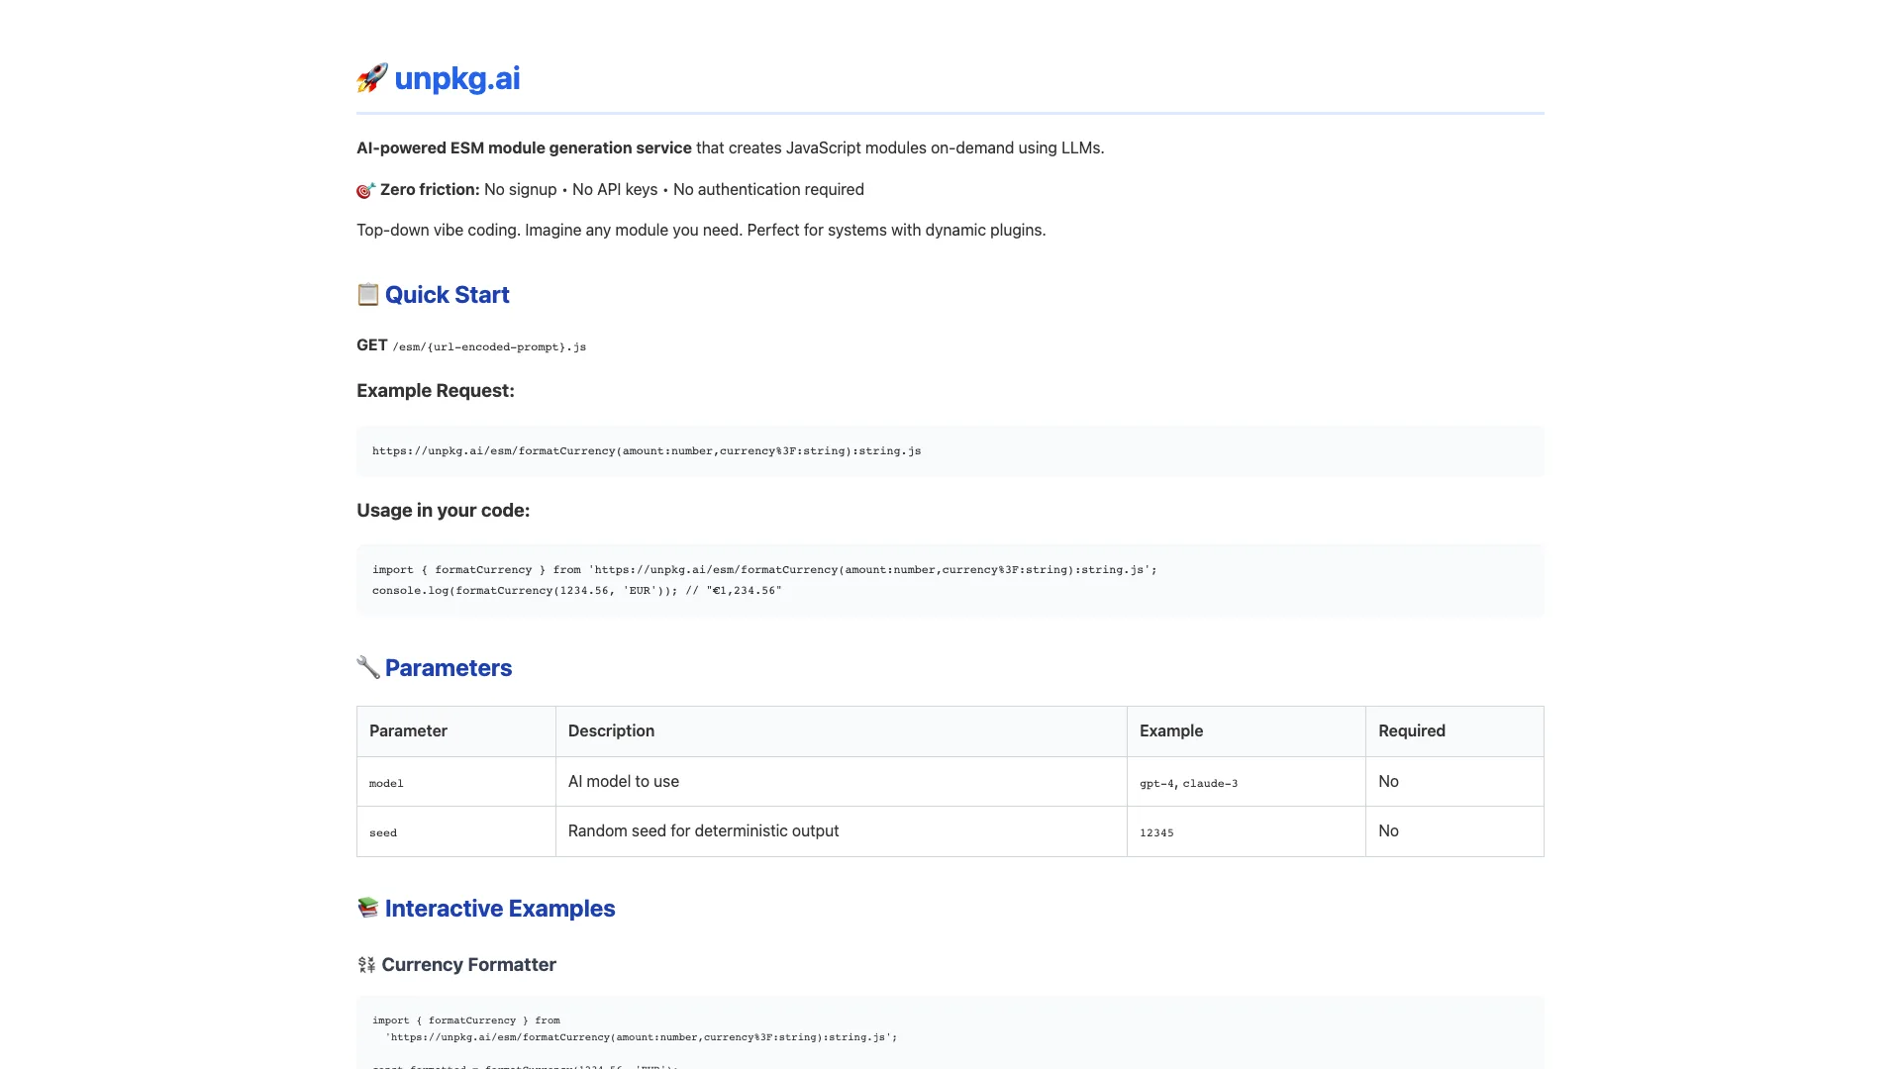Click the import formatCurrency line in the usage code
The width and height of the screenshot is (1901, 1069).
point(764,570)
